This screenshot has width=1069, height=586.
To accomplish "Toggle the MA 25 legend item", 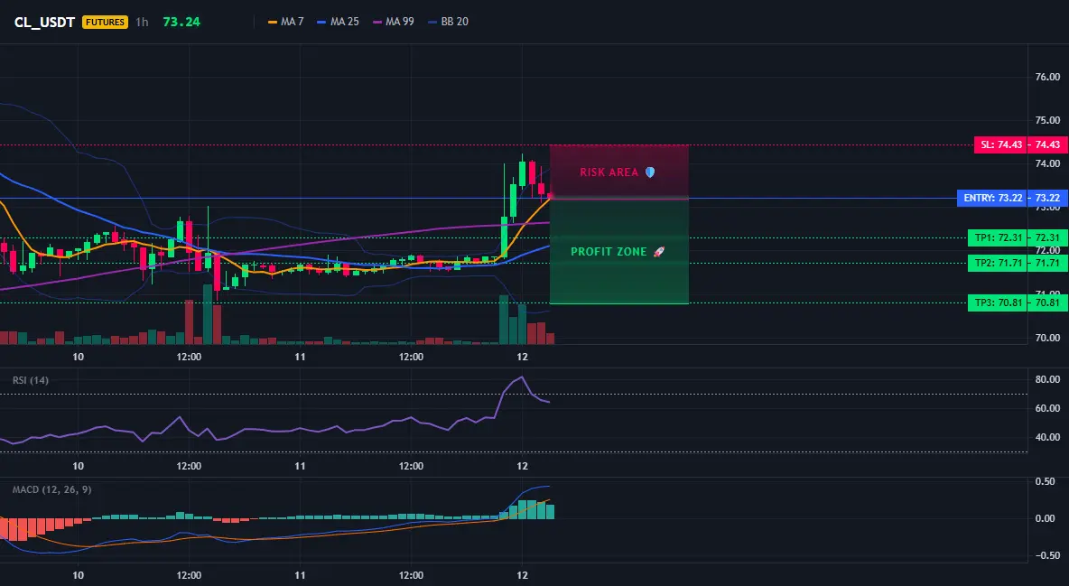I will coord(339,22).
